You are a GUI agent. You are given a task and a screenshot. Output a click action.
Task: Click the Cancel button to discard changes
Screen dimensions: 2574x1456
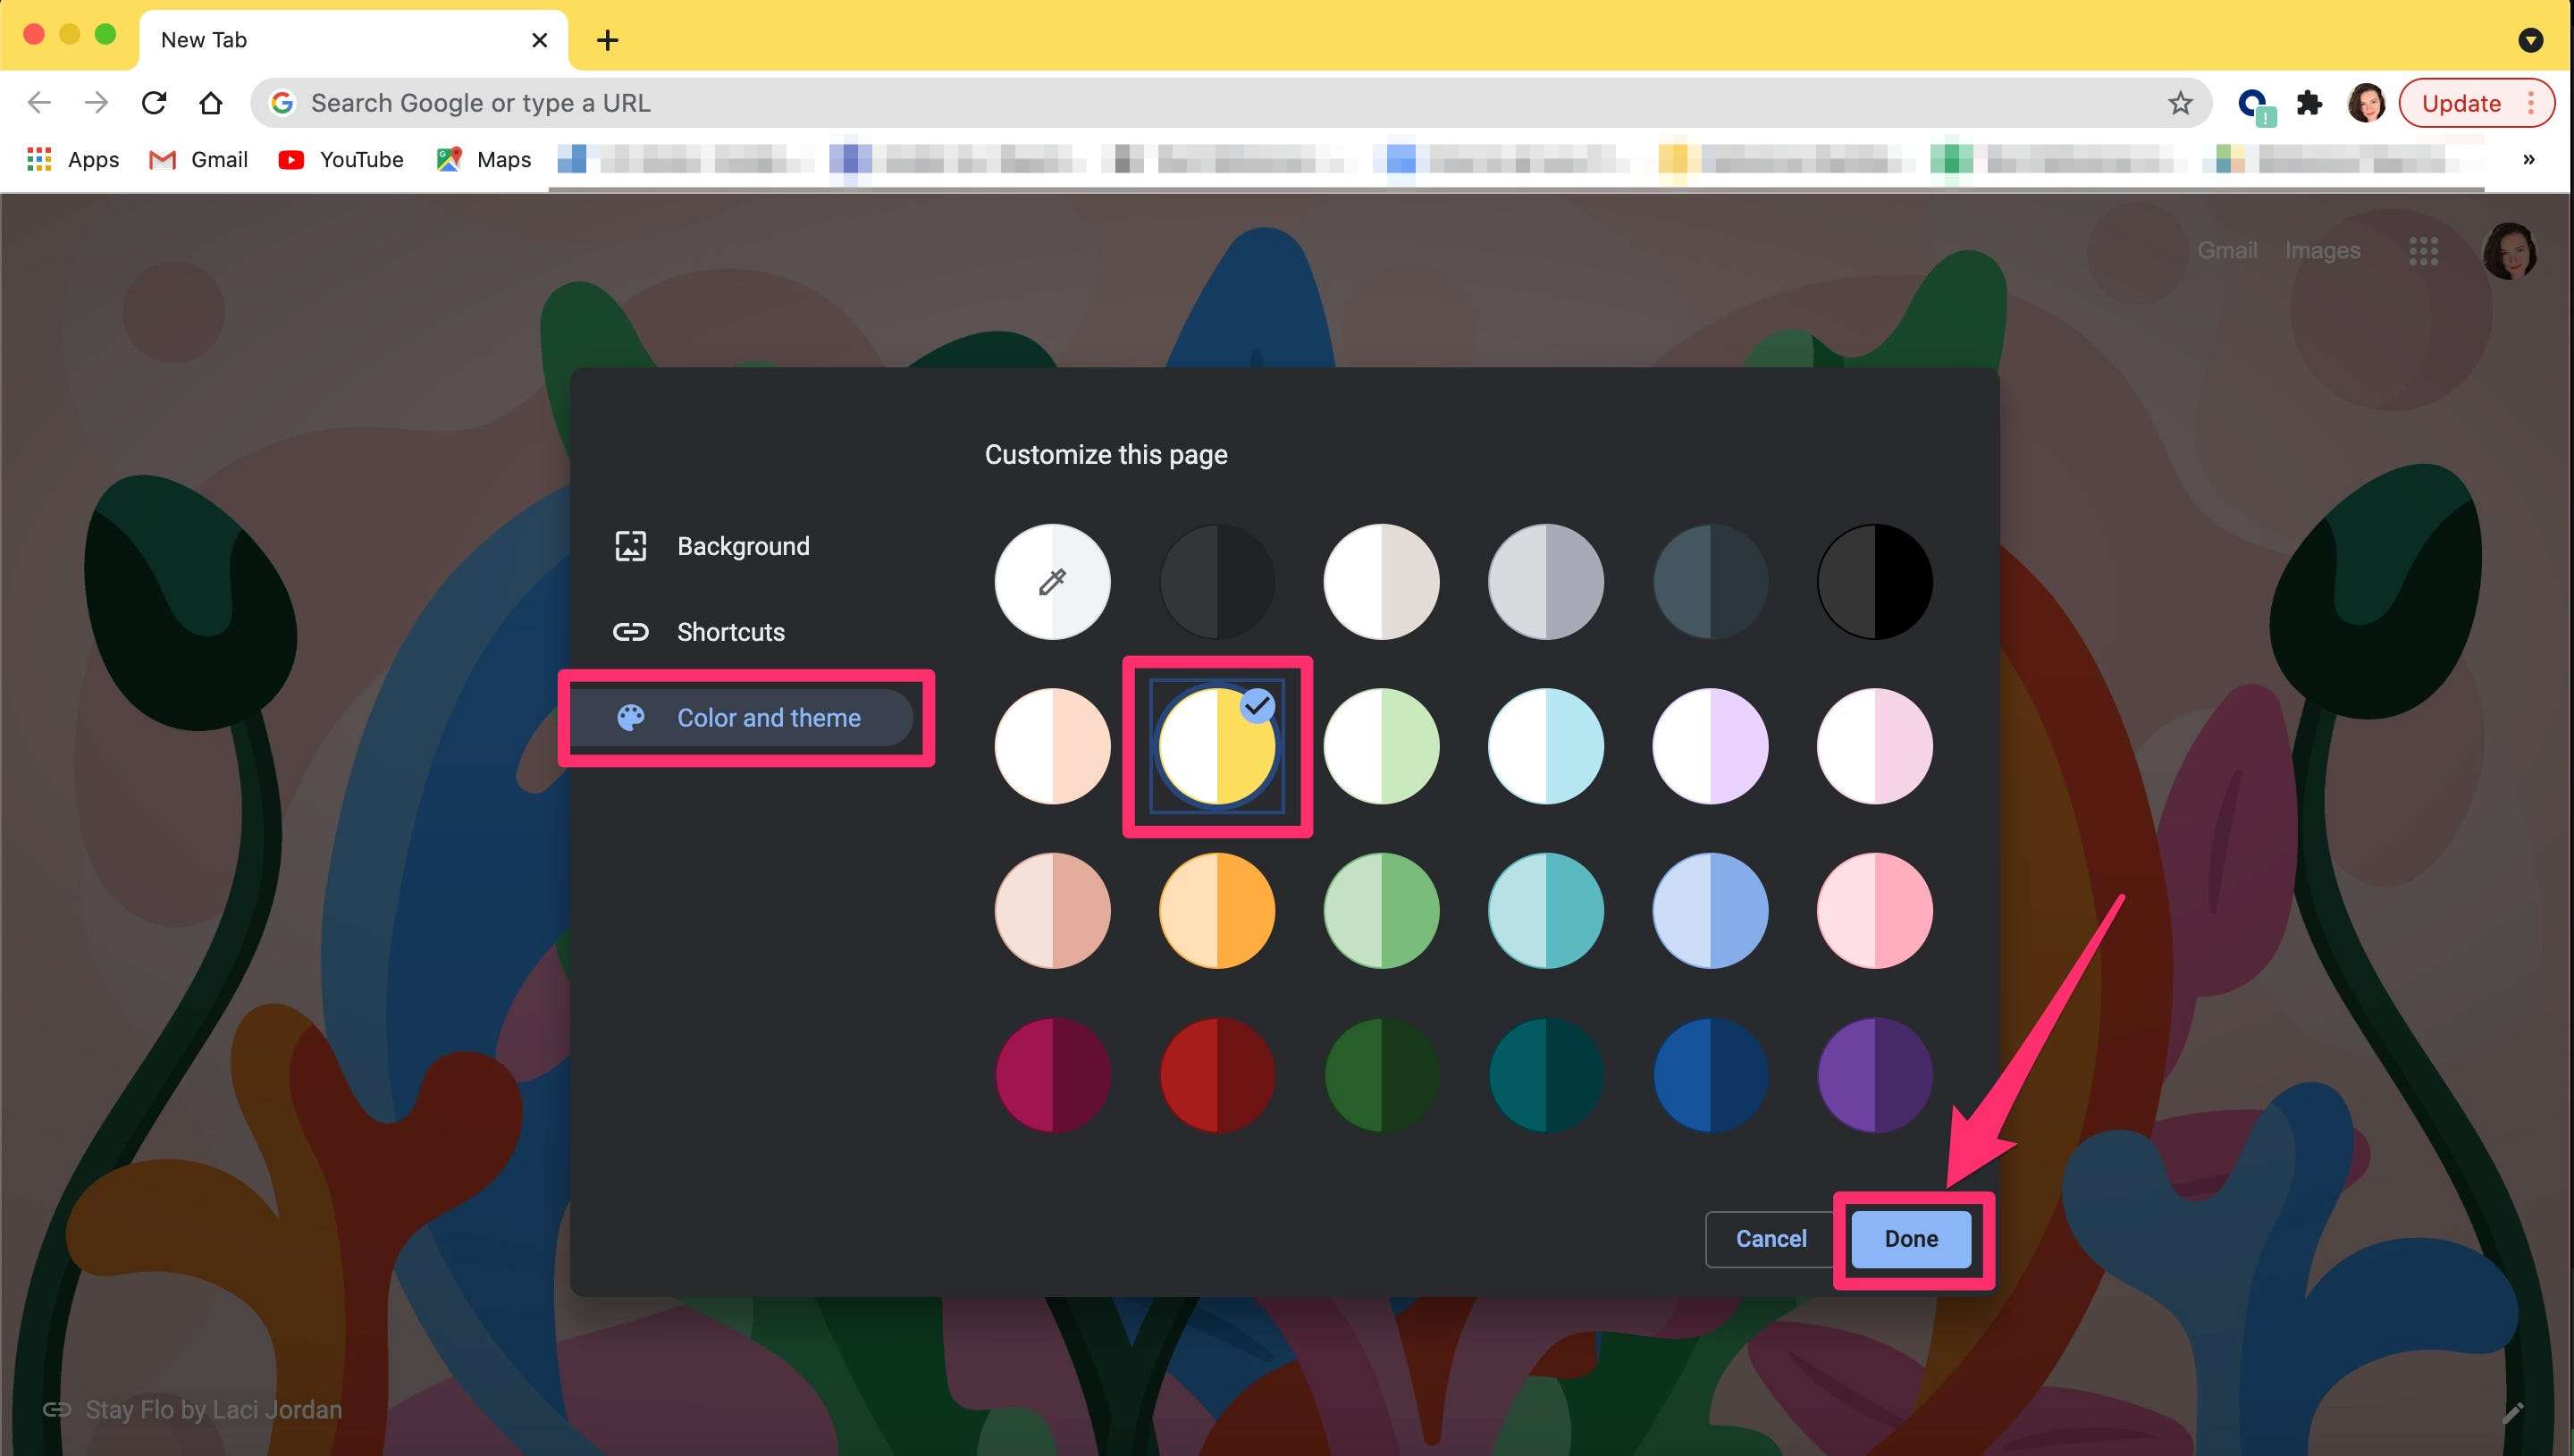(x=1770, y=1239)
